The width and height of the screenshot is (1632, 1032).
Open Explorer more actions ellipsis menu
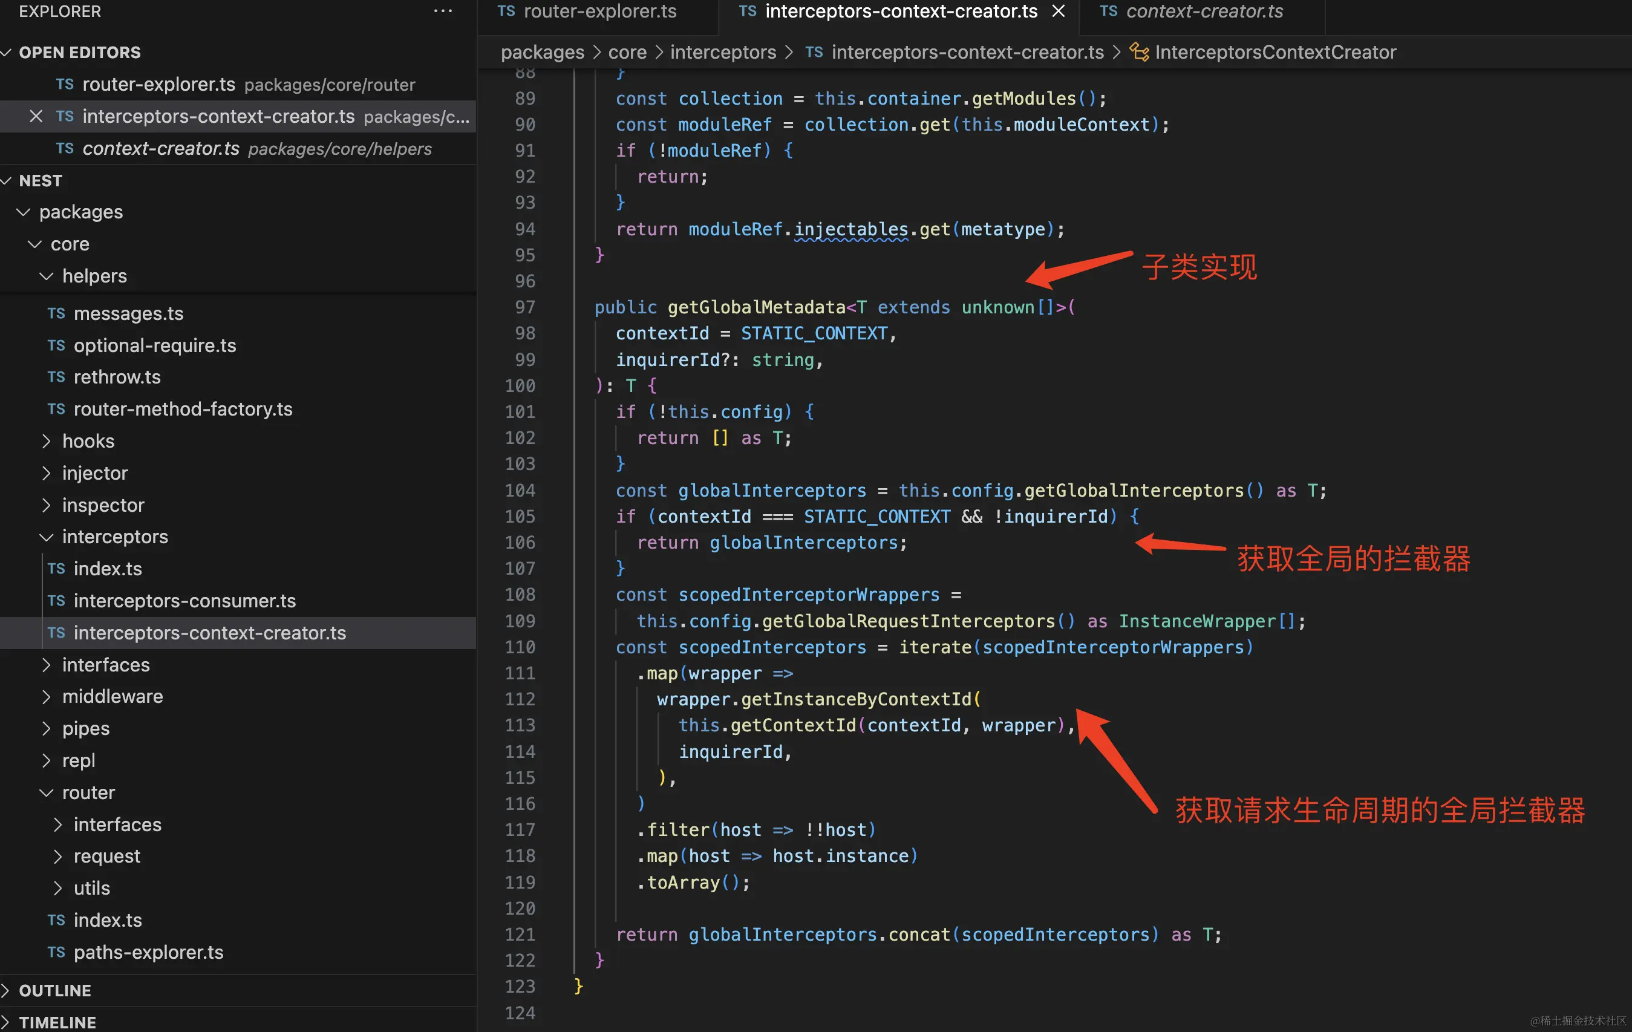[x=443, y=11]
